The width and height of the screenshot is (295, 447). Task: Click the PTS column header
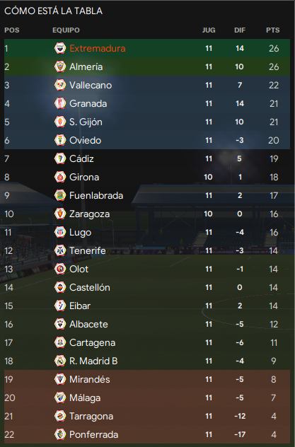pyautogui.click(x=273, y=30)
